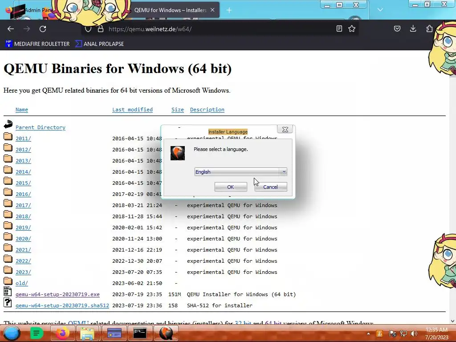Go back in browser history
Image resolution: width=456 pixels, height=342 pixels.
coord(11,29)
